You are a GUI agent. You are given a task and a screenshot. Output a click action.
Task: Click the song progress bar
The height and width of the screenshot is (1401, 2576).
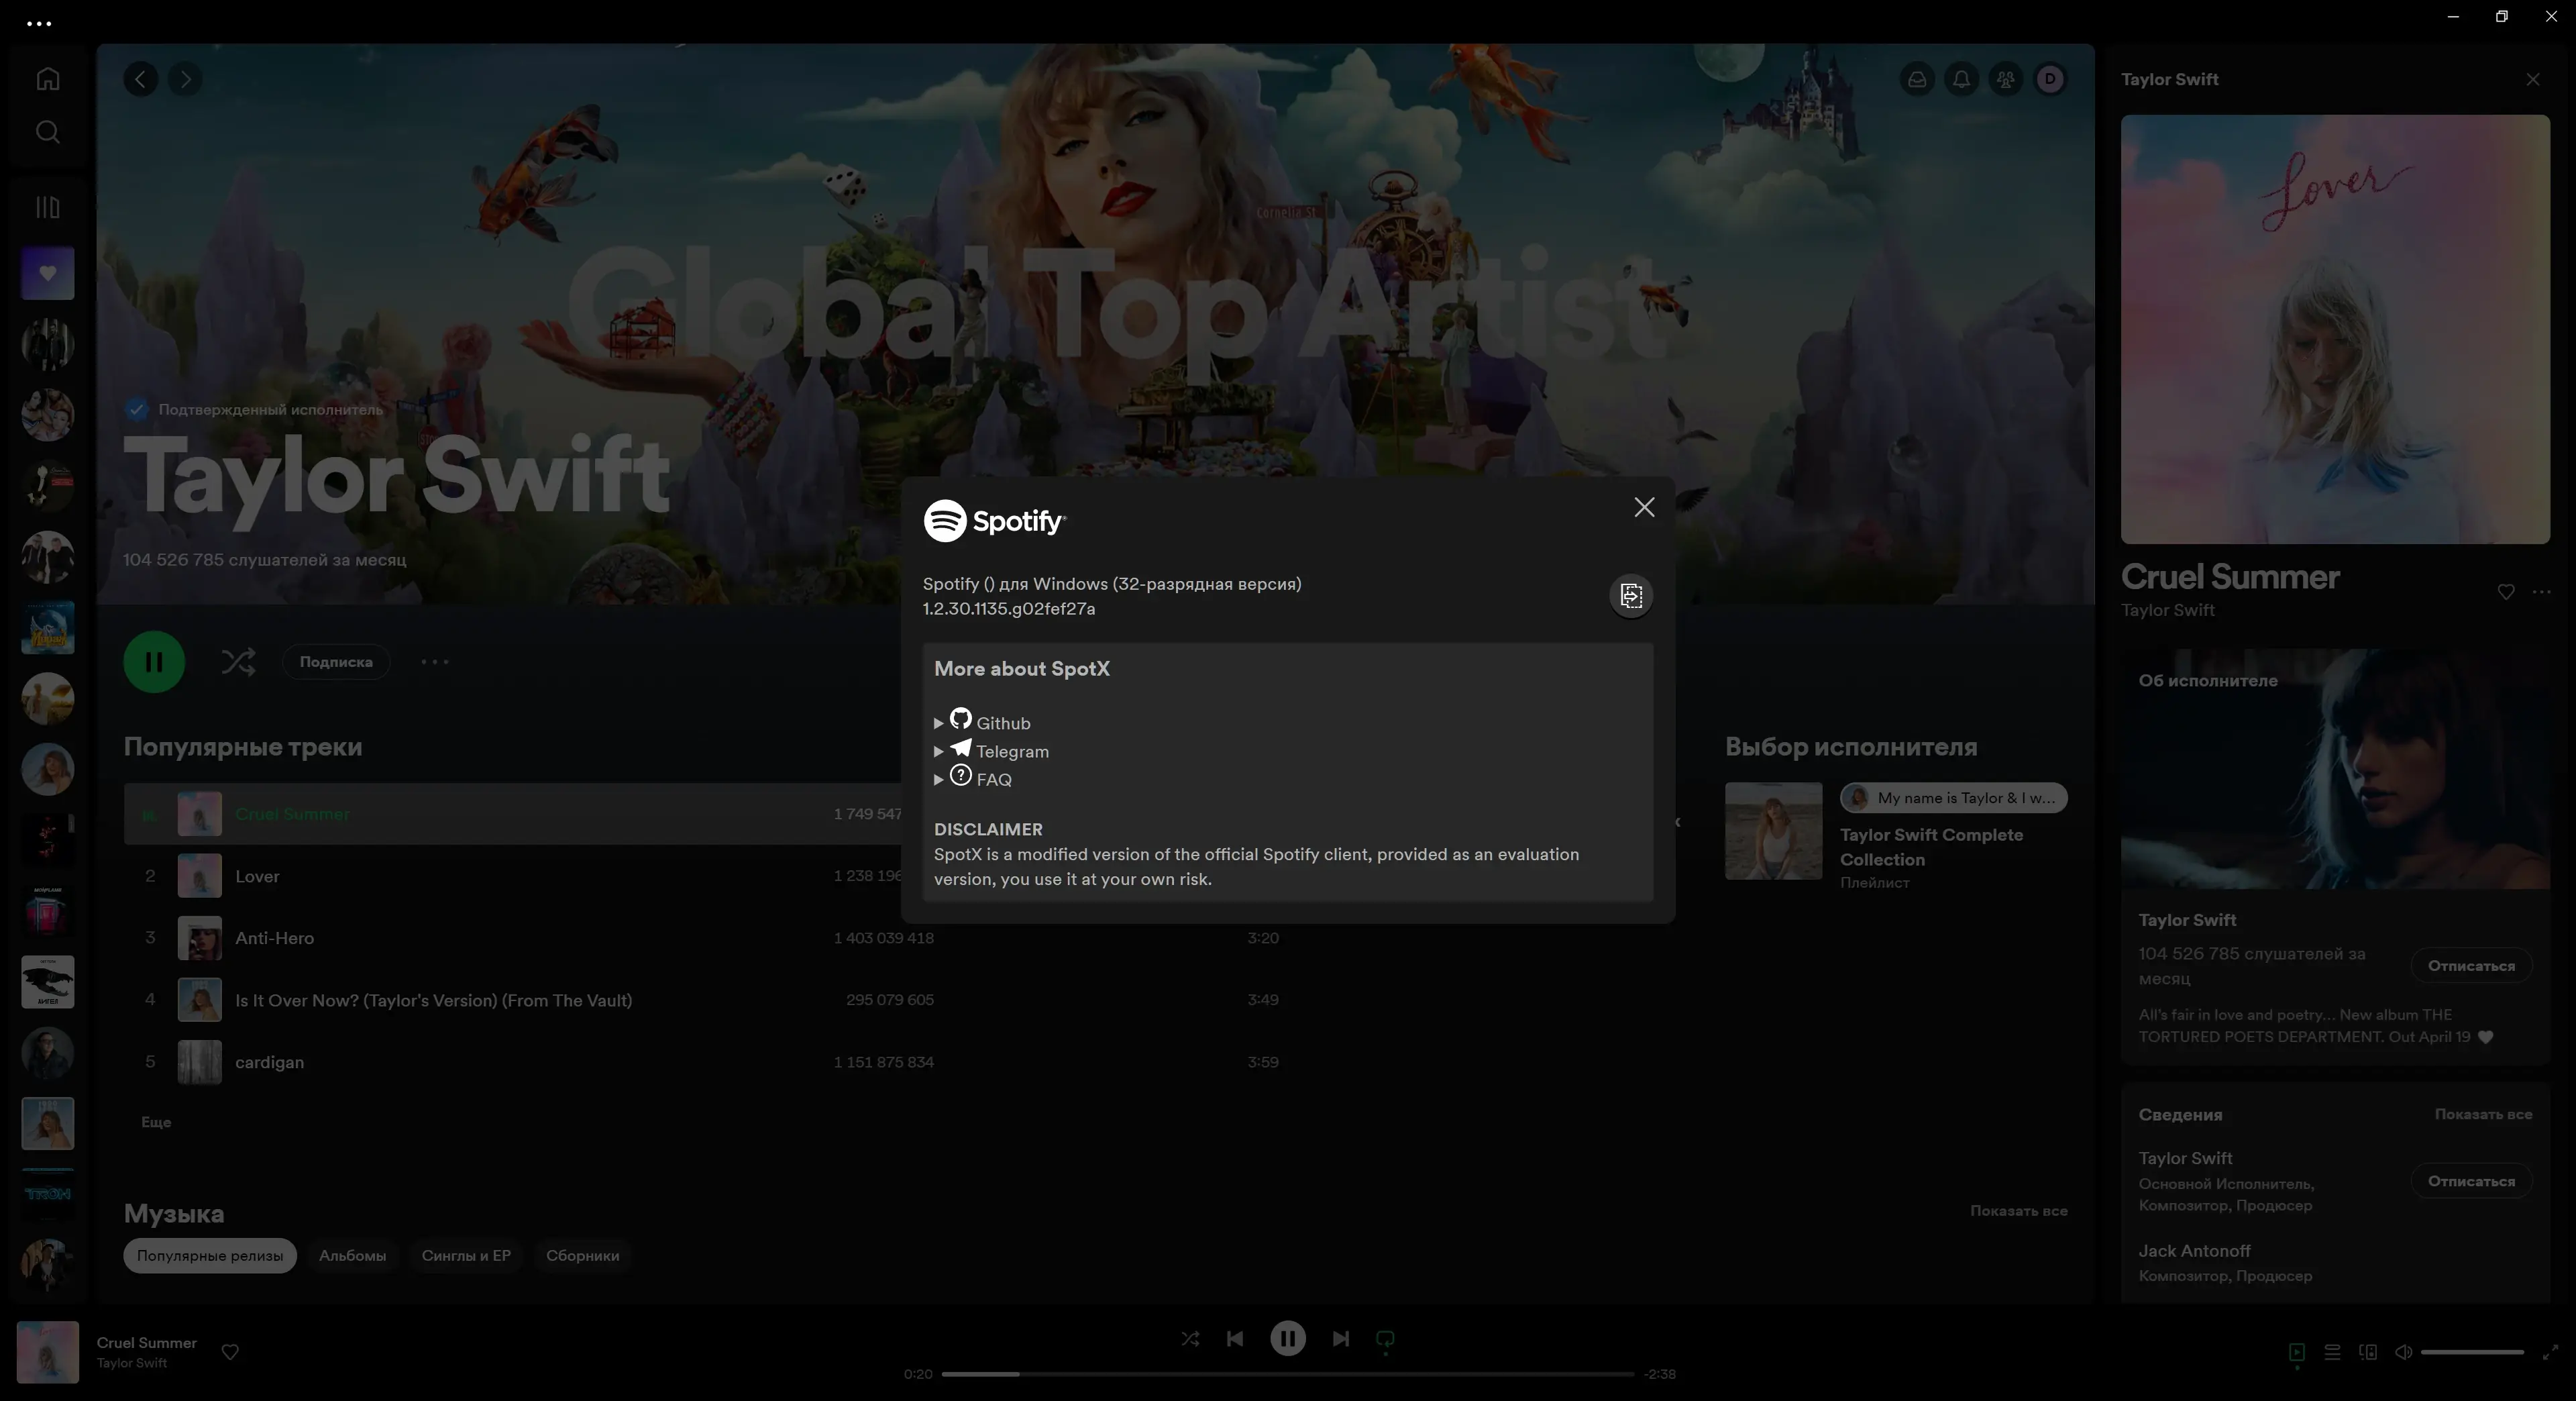(x=1287, y=1374)
